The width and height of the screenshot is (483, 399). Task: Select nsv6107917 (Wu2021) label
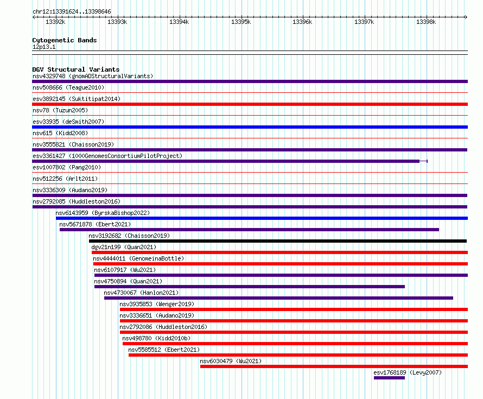(x=125, y=270)
